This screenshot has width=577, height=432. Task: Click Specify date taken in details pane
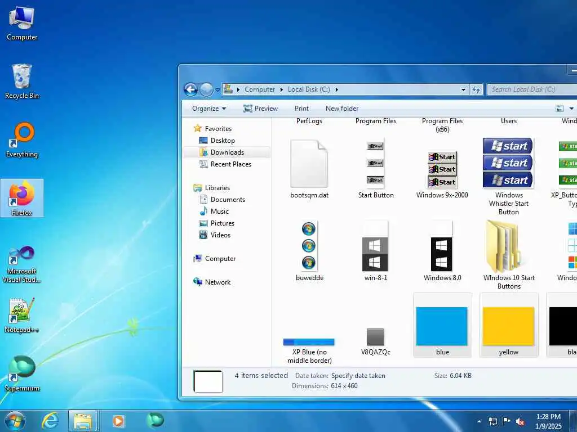click(358, 376)
